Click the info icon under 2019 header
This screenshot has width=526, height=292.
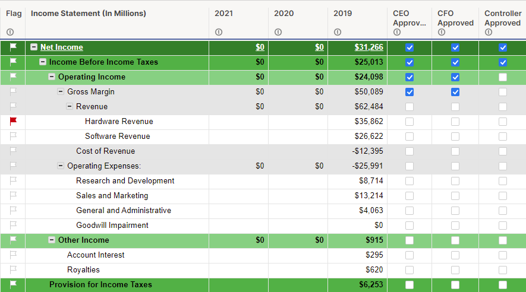coord(338,32)
